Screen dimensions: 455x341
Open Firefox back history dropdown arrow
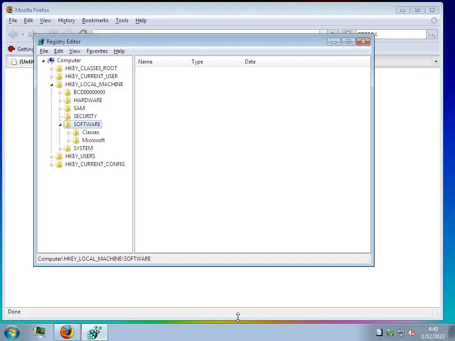tap(23, 34)
